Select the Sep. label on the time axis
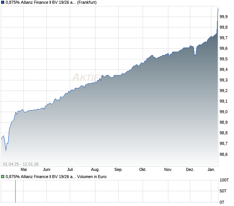The width and height of the screenshot is (234, 206). point(119,170)
